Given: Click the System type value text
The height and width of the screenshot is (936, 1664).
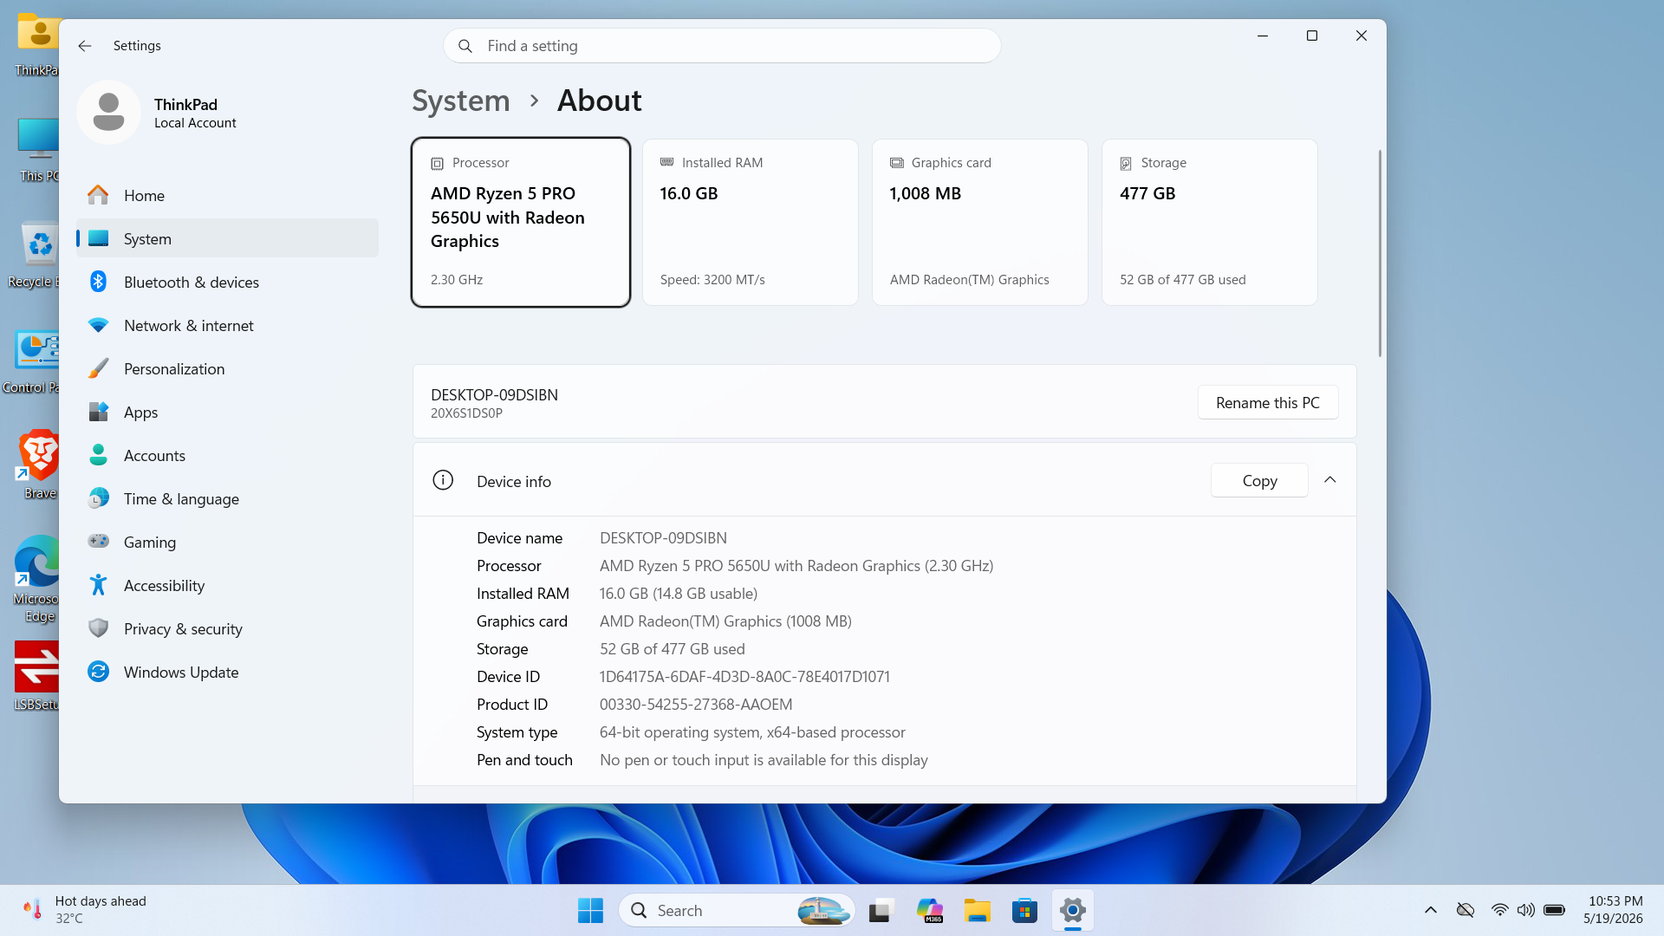Looking at the screenshot, I should [752, 732].
